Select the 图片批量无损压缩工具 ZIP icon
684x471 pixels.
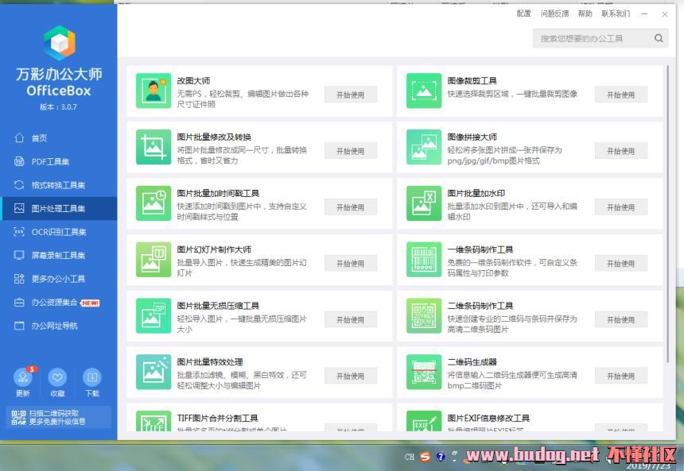[154, 315]
